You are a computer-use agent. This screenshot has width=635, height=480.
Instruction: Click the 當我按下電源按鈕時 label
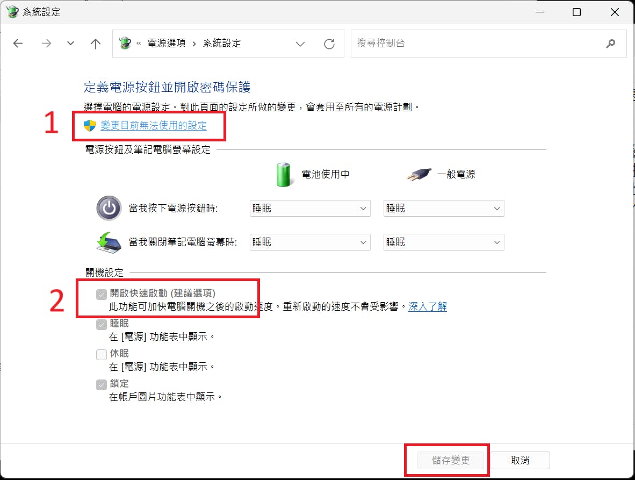pyautogui.click(x=174, y=208)
